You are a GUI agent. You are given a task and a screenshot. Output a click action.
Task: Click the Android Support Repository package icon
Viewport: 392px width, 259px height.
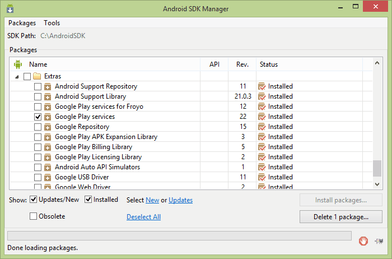[x=48, y=86]
